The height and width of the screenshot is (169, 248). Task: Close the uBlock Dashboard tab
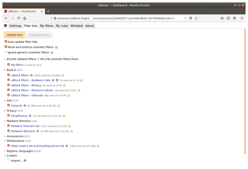(42, 12)
